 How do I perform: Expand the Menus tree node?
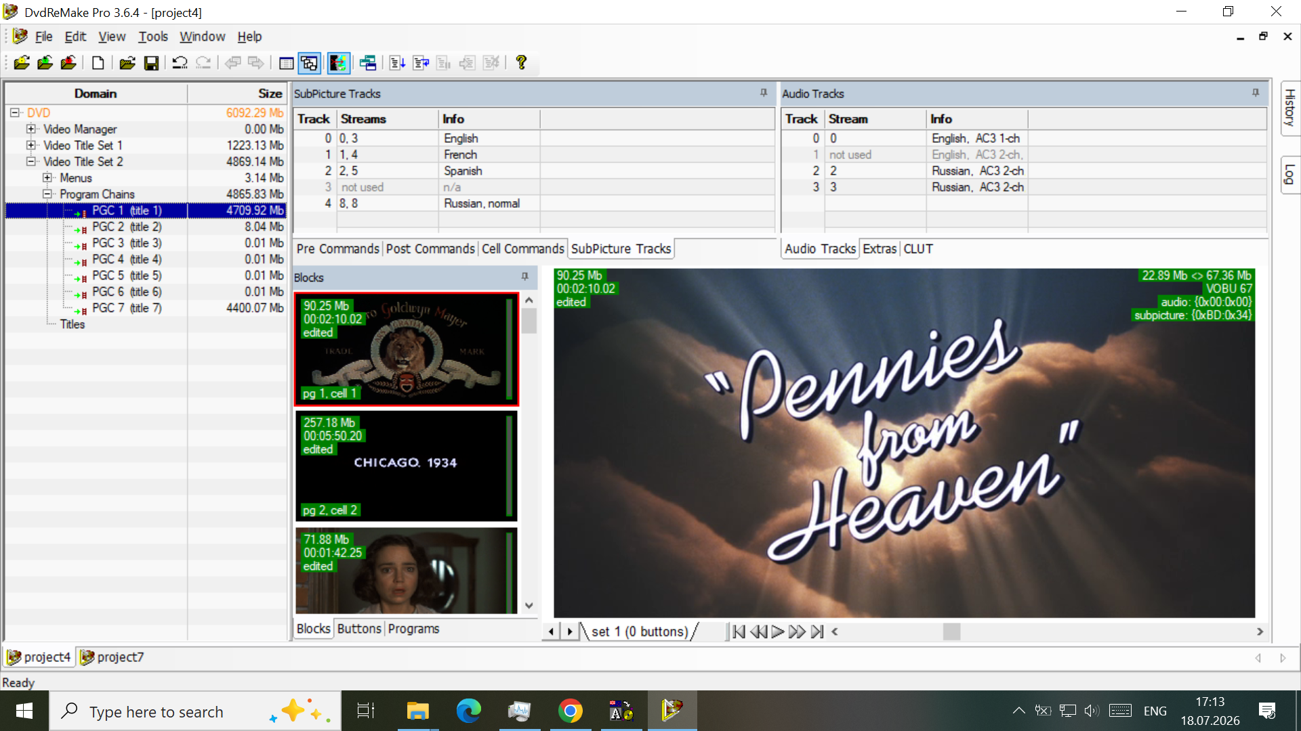coord(47,177)
